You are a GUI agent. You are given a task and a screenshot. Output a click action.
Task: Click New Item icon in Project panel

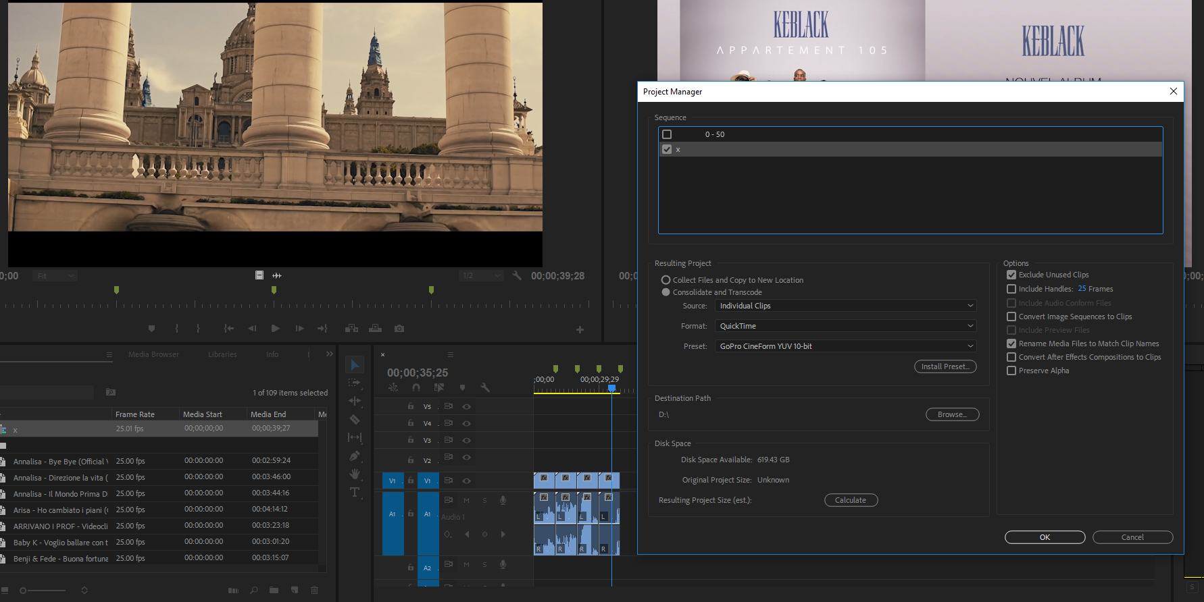295,590
